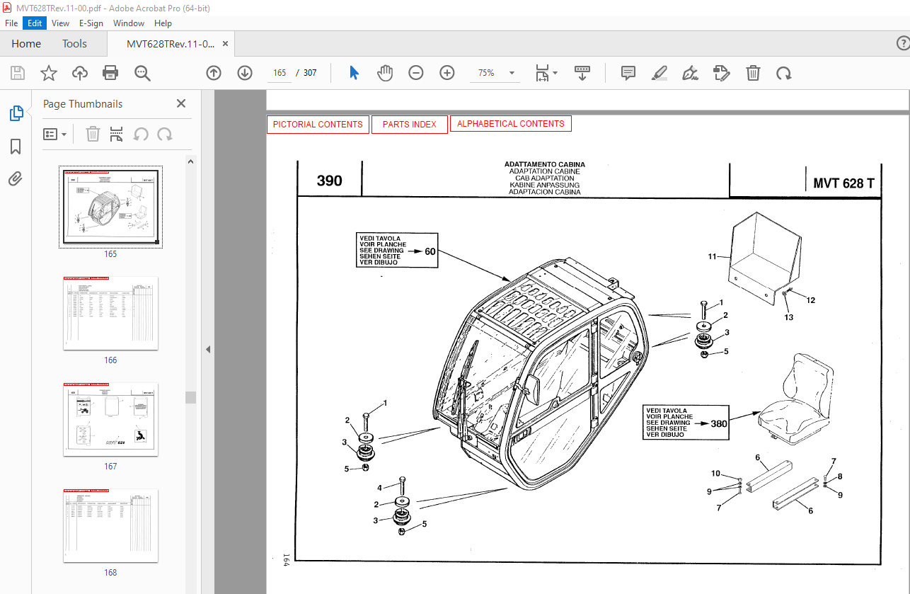This screenshot has width=910, height=594.
Task: Rotate thumbnails clockwise in panel
Action: [x=165, y=134]
